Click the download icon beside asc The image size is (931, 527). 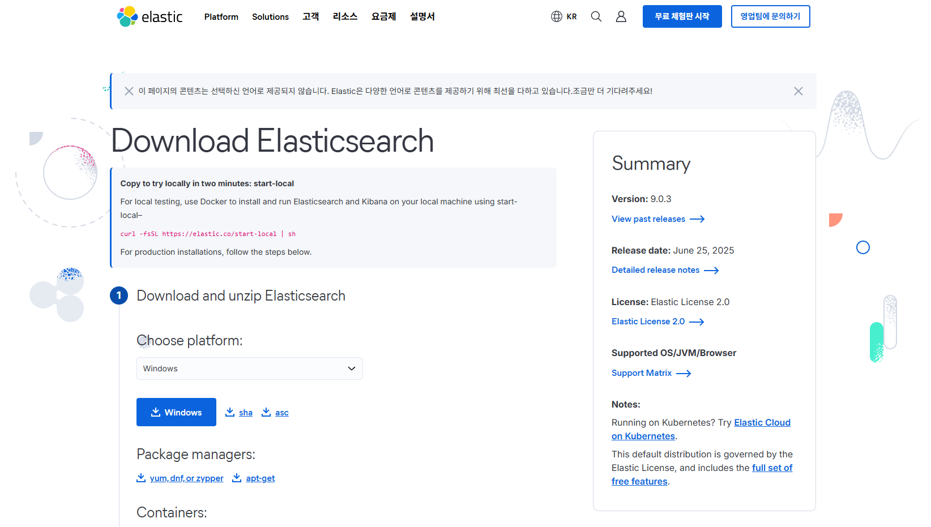click(266, 412)
